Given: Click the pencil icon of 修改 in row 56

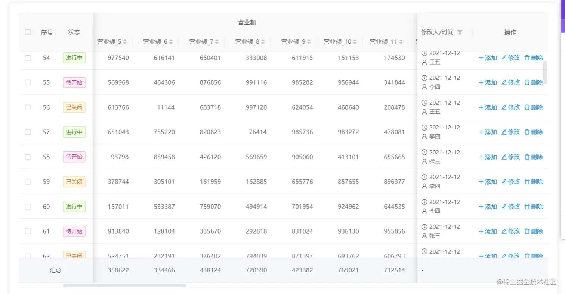Looking at the screenshot, I should coord(504,107).
